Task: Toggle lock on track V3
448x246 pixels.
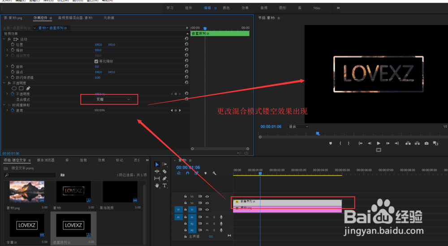Action: click(185, 196)
